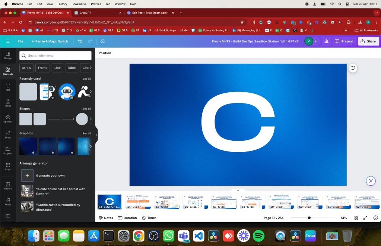This screenshot has width=381, height=246.
Task: Open the Uploads panel in sidebar
Action: tap(8, 119)
